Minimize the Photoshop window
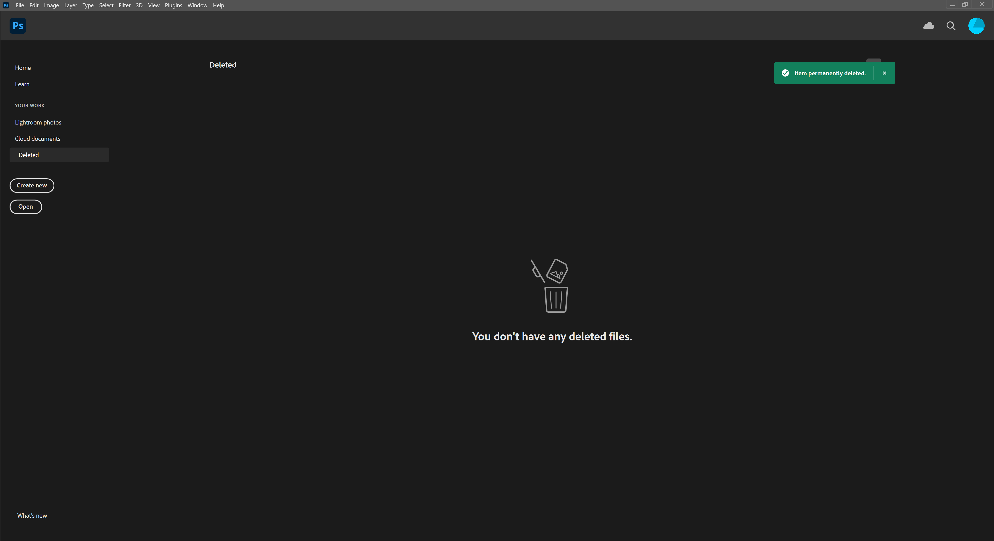This screenshot has width=994, height=541. tap(952, 5)
